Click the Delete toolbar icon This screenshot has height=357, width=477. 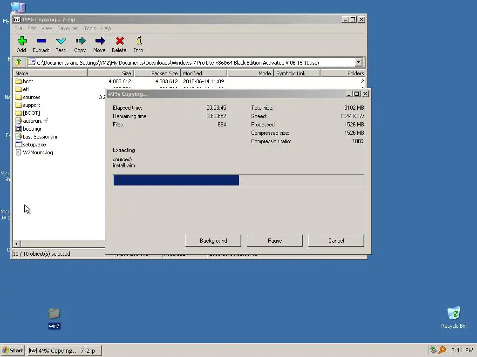click(x=120, y=41)
